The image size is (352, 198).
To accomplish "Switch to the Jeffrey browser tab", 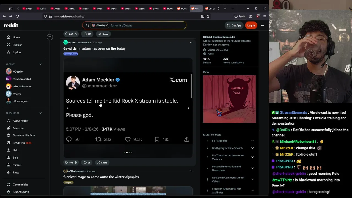I will [x=69, y=9].
